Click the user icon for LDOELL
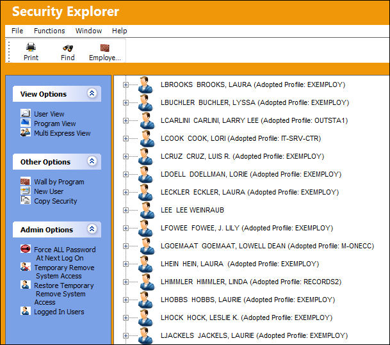Screen dimensions: 390x345 click(146, 175)
